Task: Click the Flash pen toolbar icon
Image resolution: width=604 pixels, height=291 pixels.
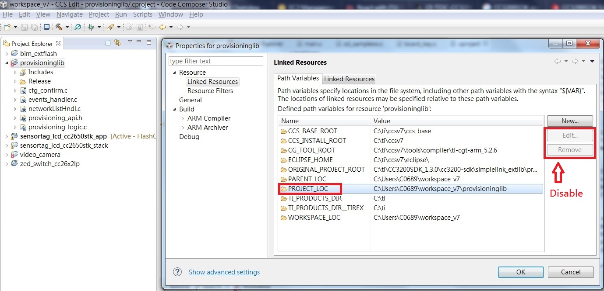Action: (x=110, y=27)
